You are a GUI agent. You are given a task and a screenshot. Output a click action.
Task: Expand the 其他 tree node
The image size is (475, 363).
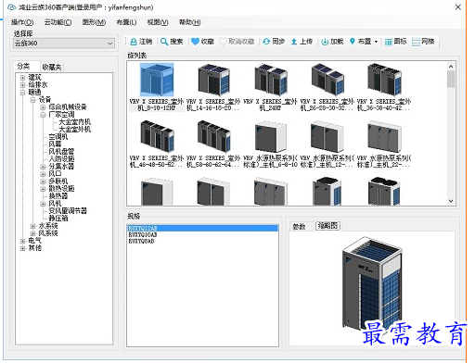[22, 248]
